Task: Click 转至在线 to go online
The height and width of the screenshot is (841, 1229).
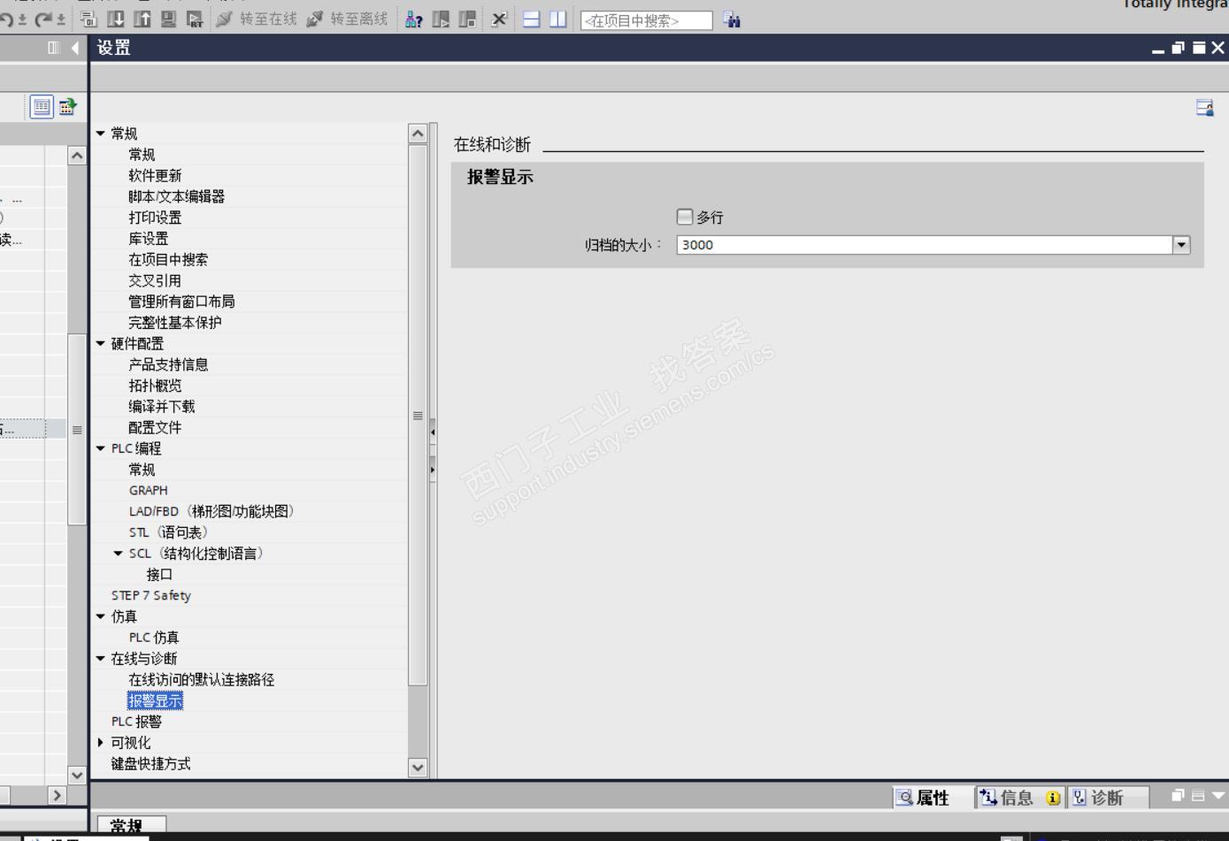Action: [257, 19]
